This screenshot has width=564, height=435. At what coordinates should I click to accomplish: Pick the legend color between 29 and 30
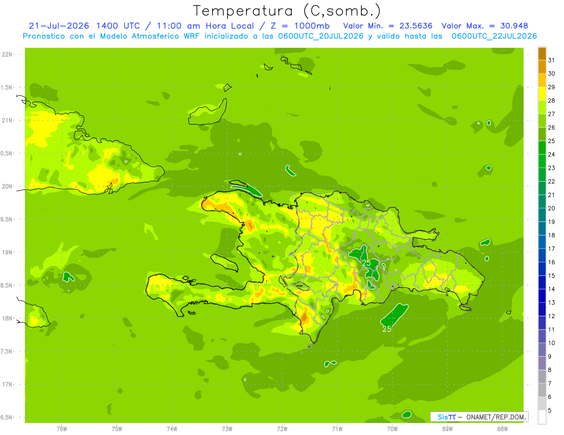542,80
